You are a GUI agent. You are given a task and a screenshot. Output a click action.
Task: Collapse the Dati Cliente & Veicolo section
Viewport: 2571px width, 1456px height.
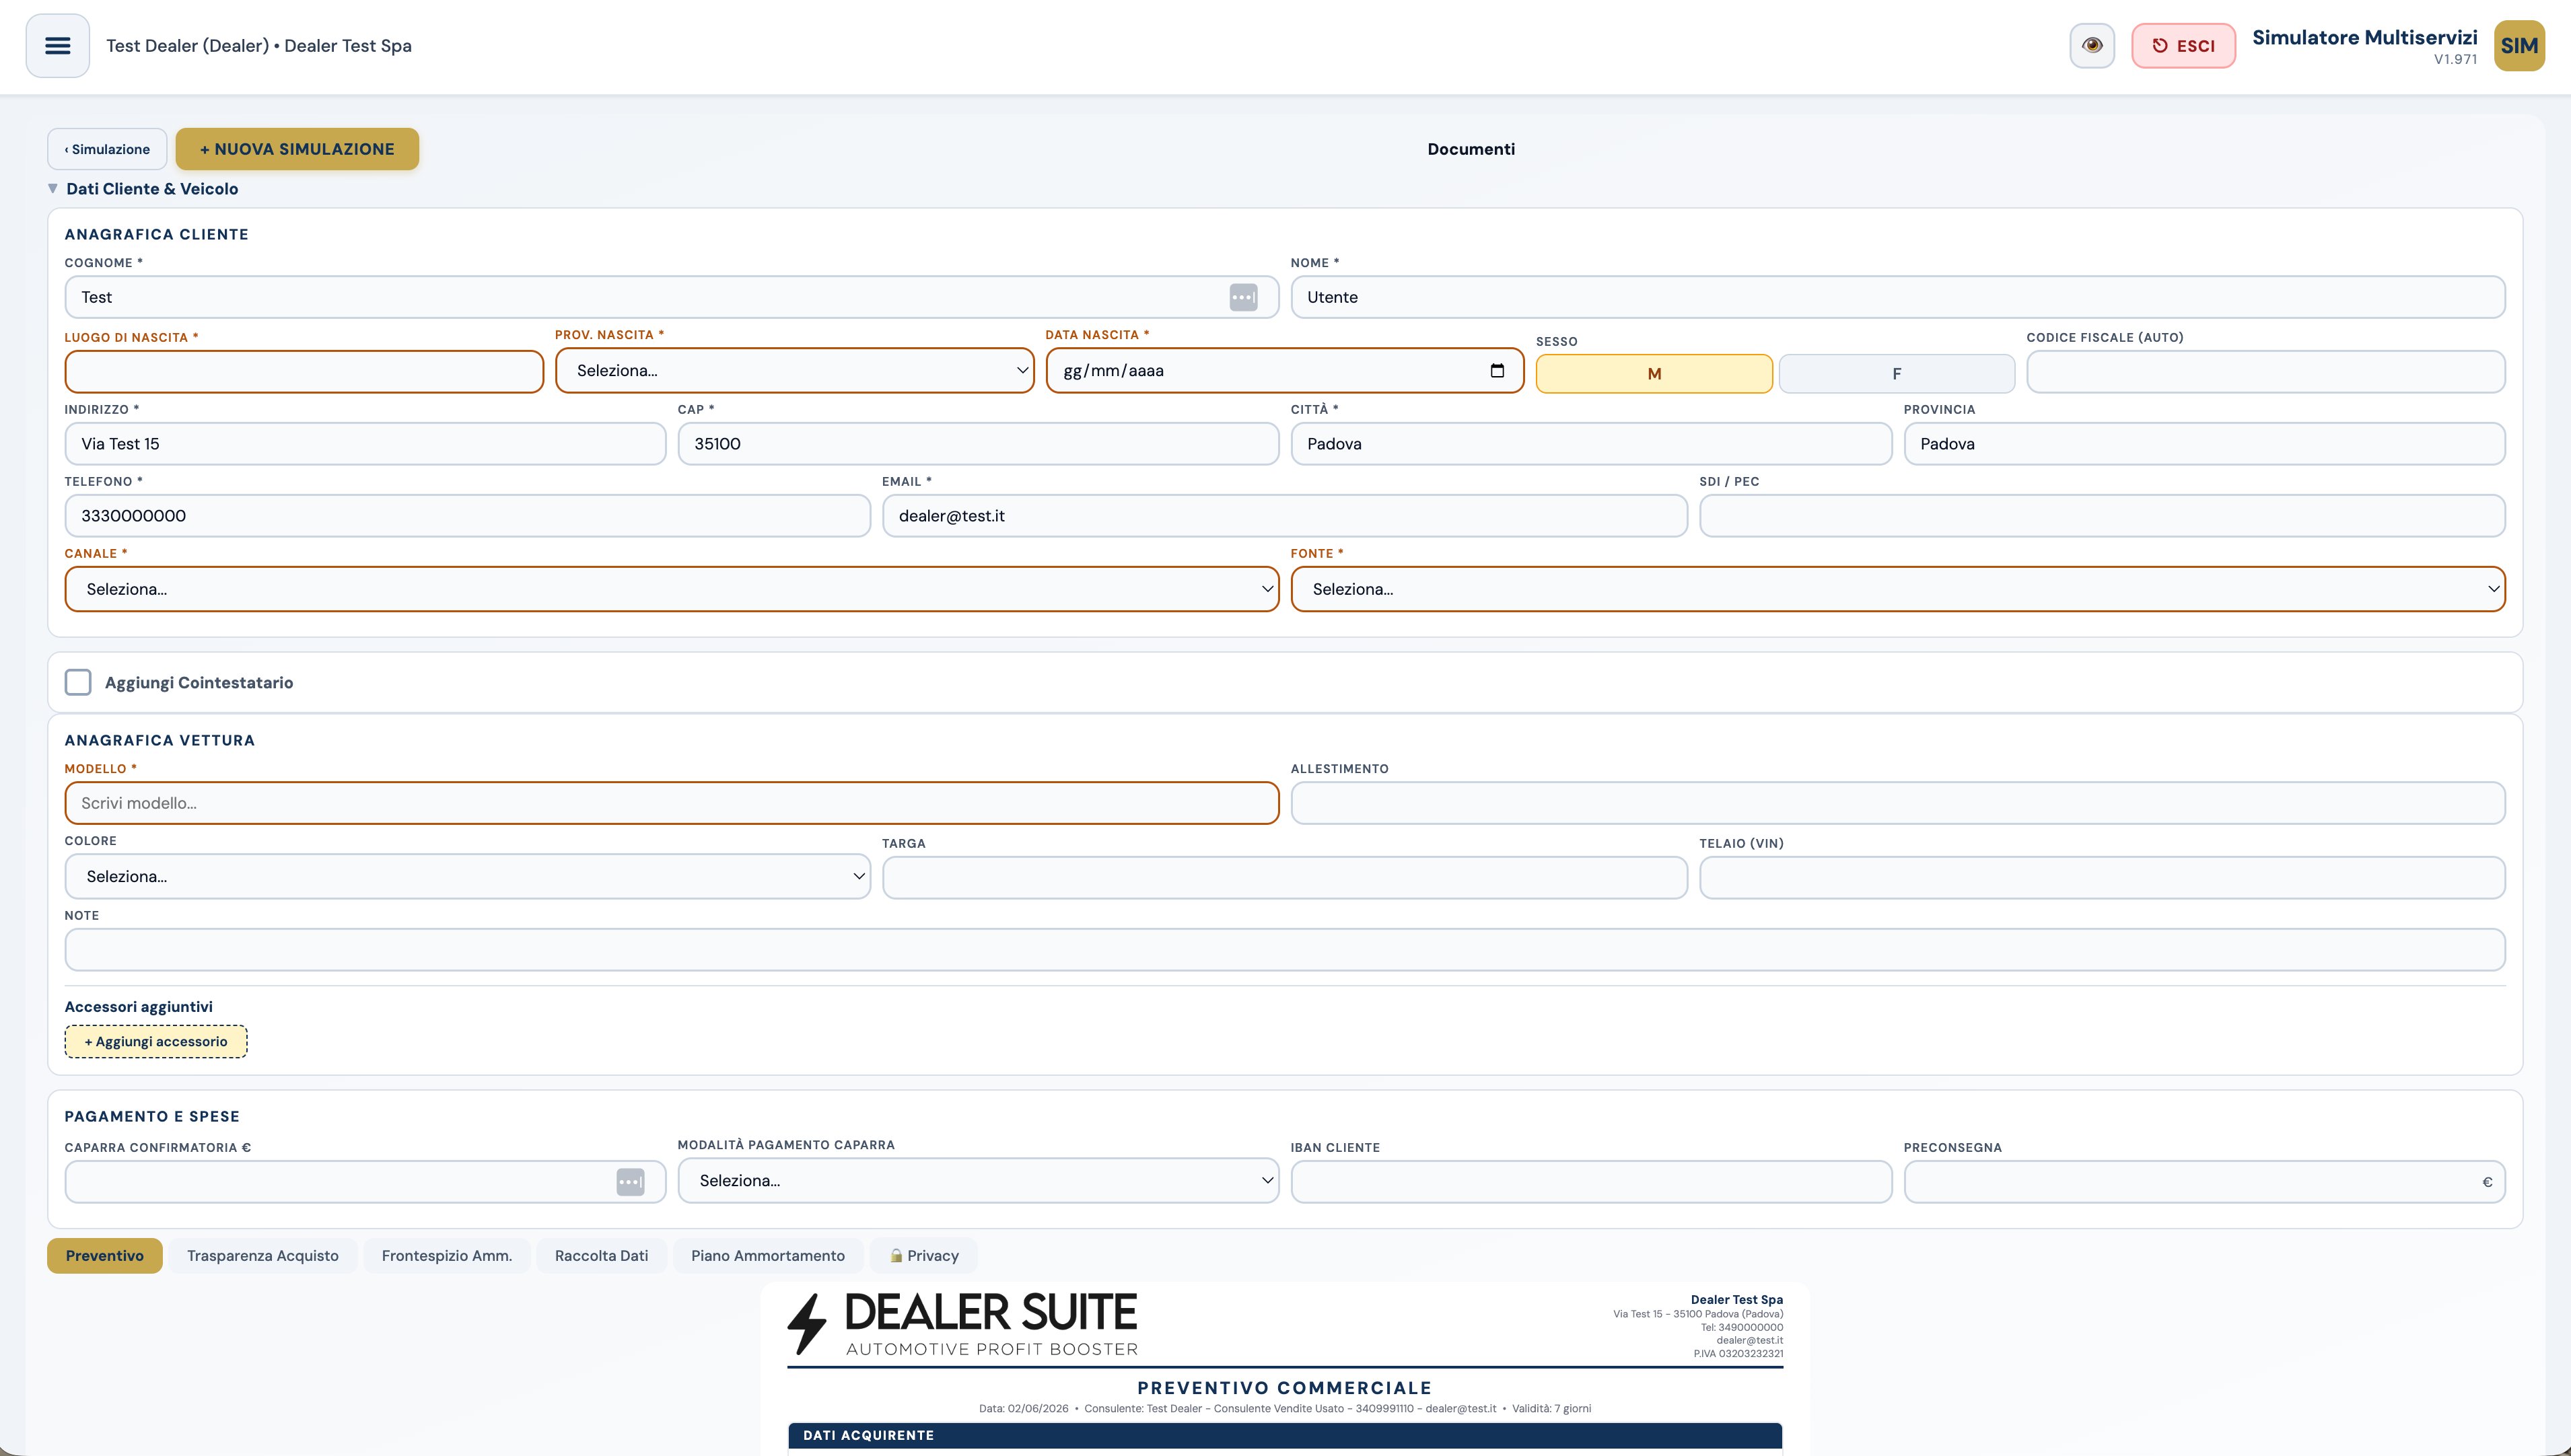pyautogui.click(x=143, y=189)
